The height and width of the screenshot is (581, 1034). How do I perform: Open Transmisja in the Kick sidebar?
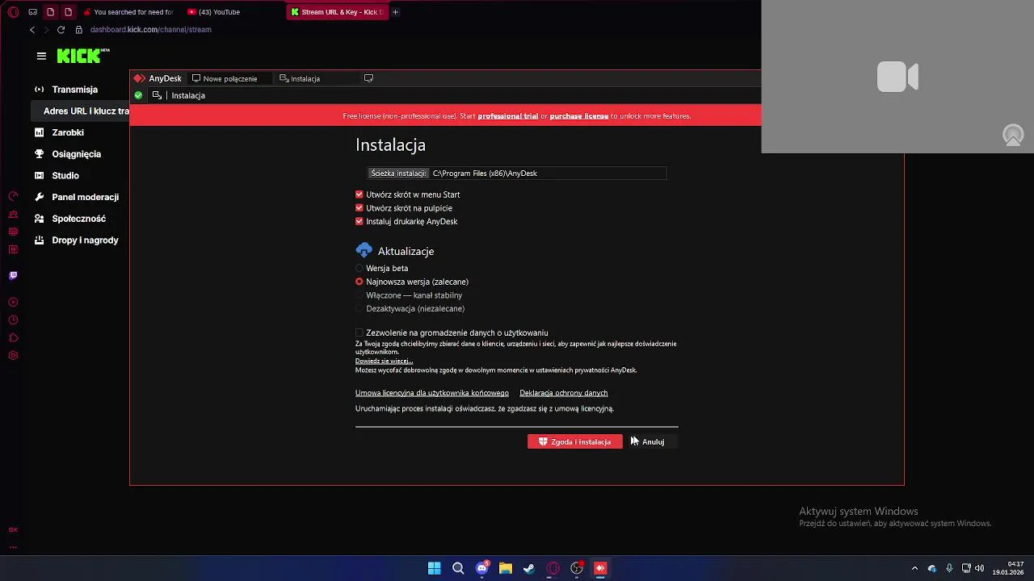coord(74,90)
